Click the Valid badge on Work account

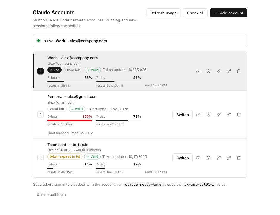click(x=93, y=70)
